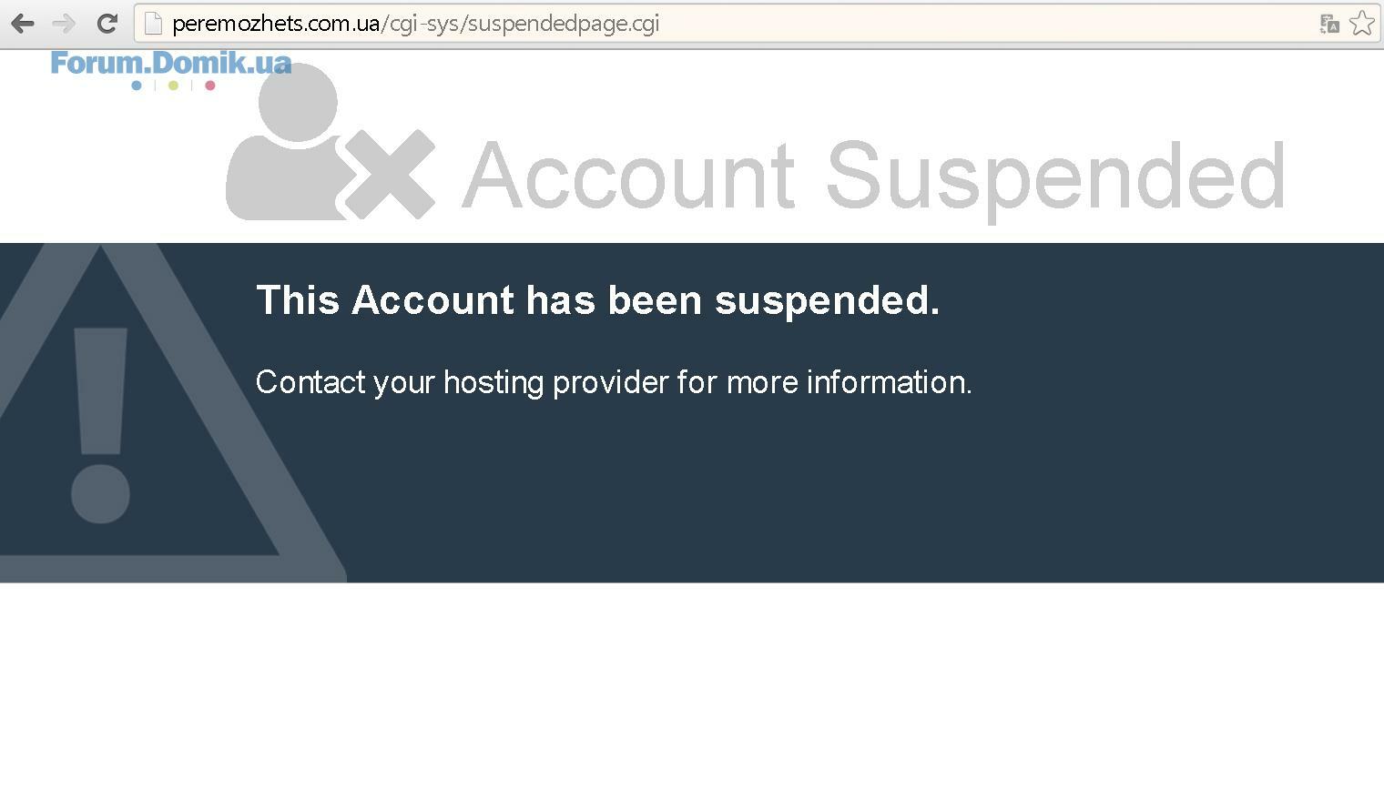Click "This Account has been suspended." heading
This screenshot has height=799, width=1384.
597,300
